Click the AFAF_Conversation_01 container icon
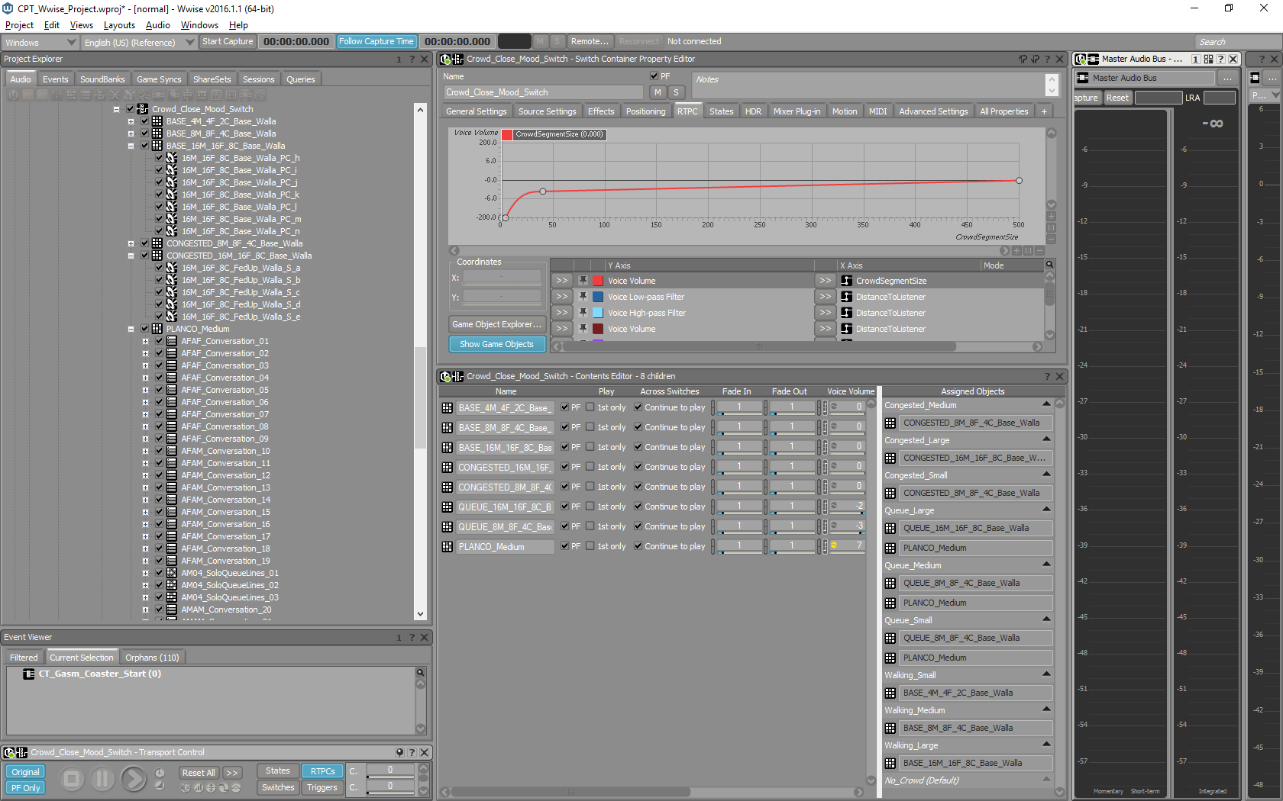 pos(172,341)
